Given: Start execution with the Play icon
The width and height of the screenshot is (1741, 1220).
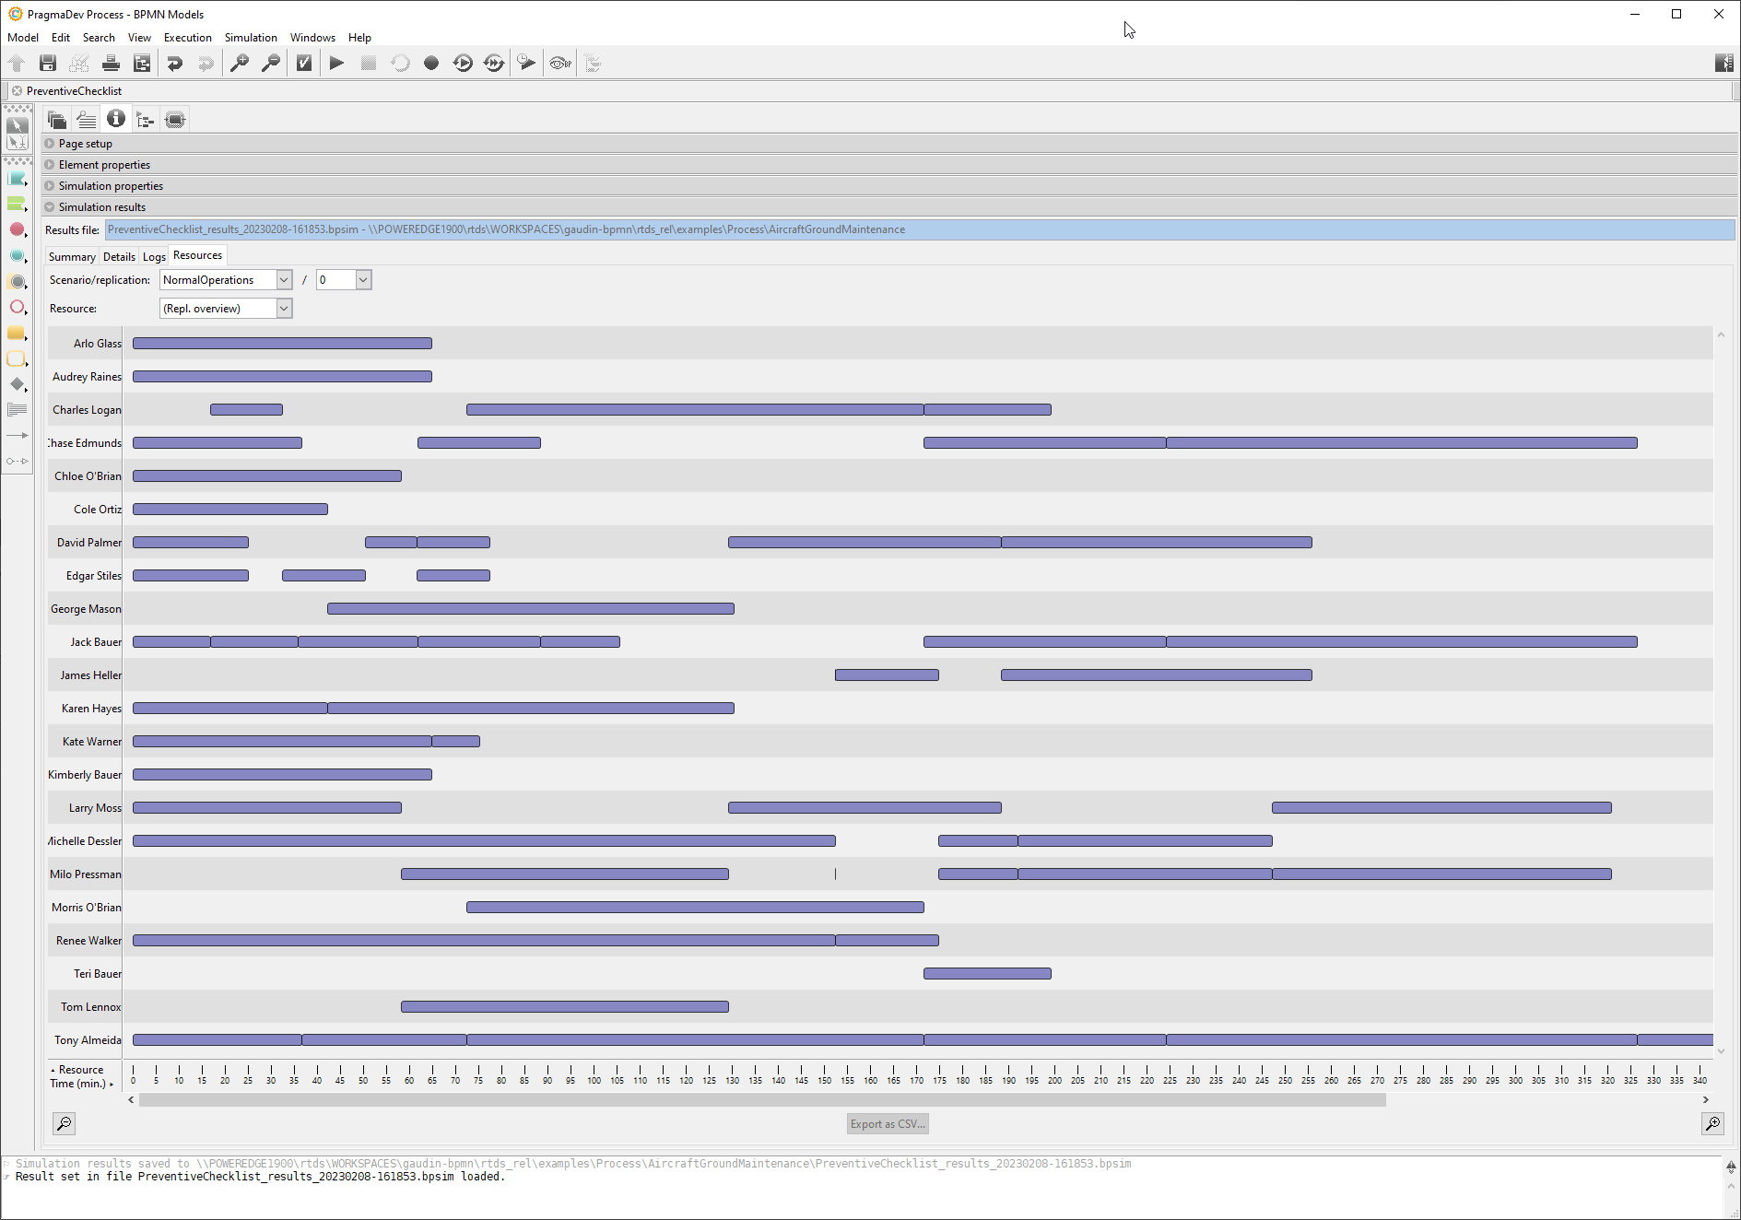Looking at the screenshot, I should pyautogui.click(x=336, y=63).
